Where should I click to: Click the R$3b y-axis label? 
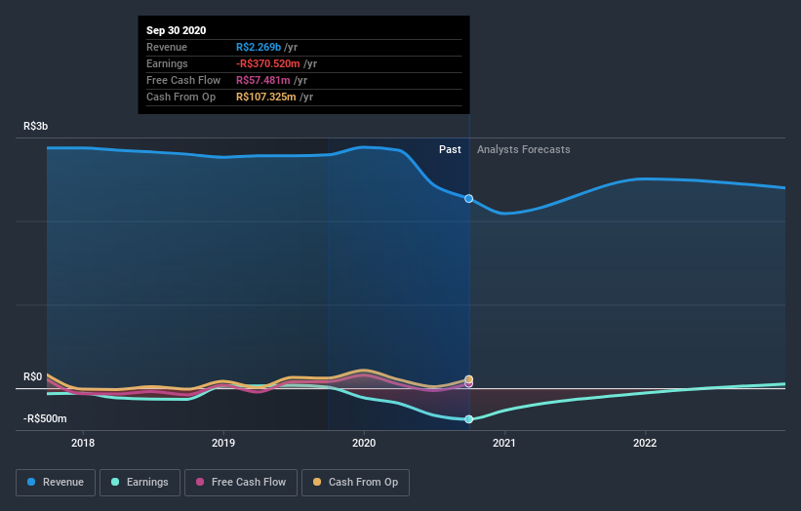click(x=35, y=126)
